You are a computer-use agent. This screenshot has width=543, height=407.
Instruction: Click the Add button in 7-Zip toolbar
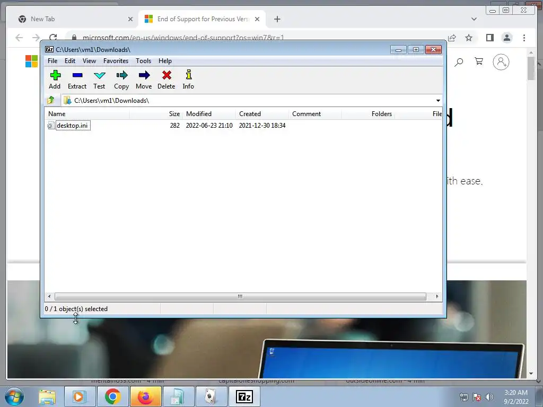pos(55,79)
